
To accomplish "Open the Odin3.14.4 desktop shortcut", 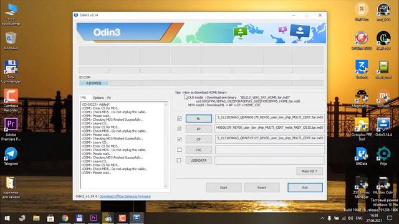I will pos(383,128).
